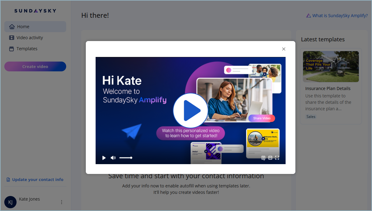This screenshot has width=372, height=211.
Task: Open the Templates section
Action: pos(27,49)
